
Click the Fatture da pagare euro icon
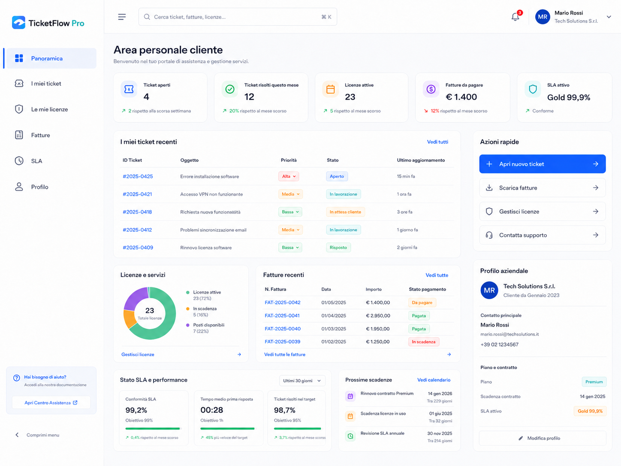[431, 89]
